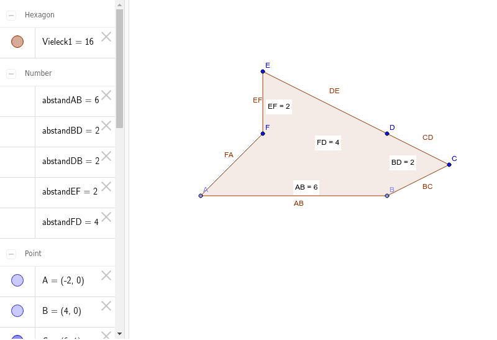Select the abstandEF = 2 row
The image size is (497, 340).
tap(57, 193)
